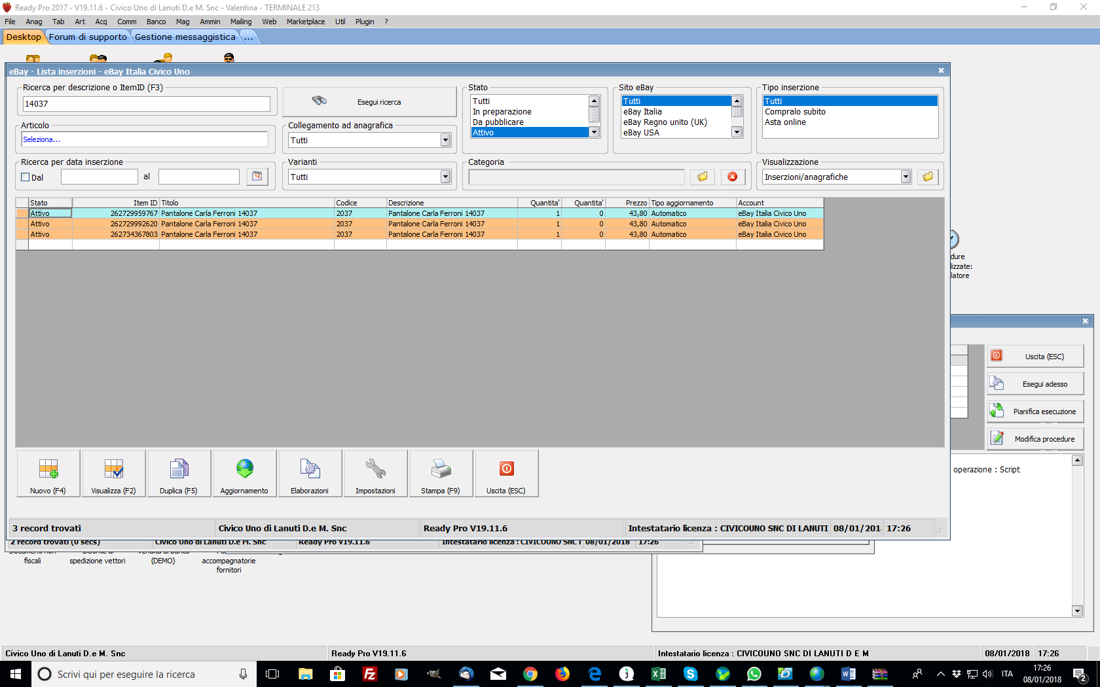This screenshot has width=1100, height=687.
Task: Click the Item ID column header
Action: tap(116, 203)
